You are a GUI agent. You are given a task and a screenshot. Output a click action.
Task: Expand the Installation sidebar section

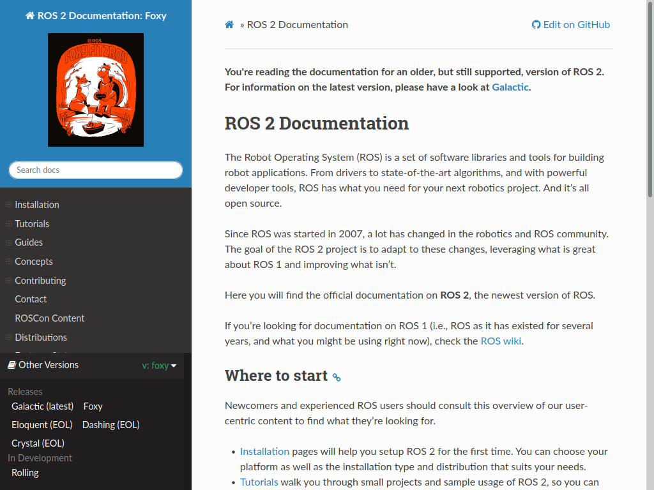point(9,205)
